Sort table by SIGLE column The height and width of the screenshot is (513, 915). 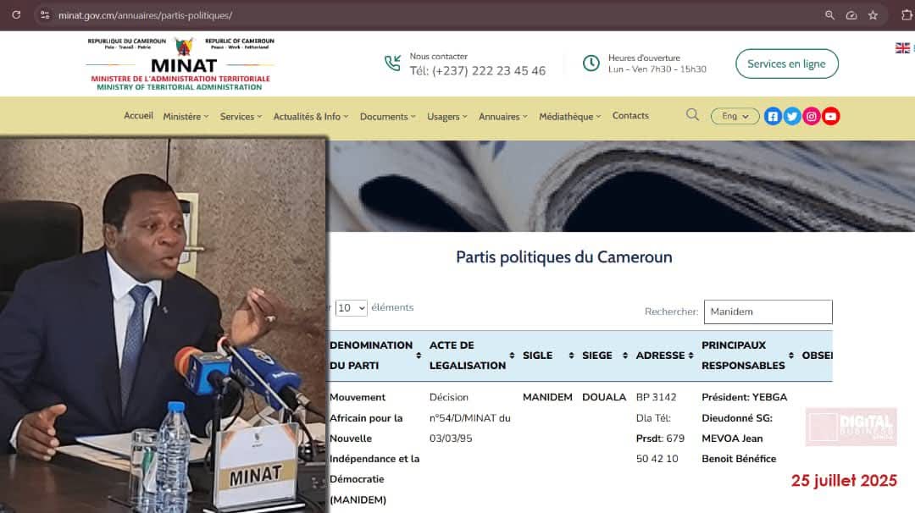[x=548, y=356]
